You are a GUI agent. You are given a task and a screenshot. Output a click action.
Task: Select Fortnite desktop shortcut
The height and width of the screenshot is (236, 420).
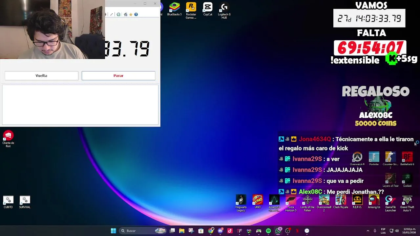(374, 159)
